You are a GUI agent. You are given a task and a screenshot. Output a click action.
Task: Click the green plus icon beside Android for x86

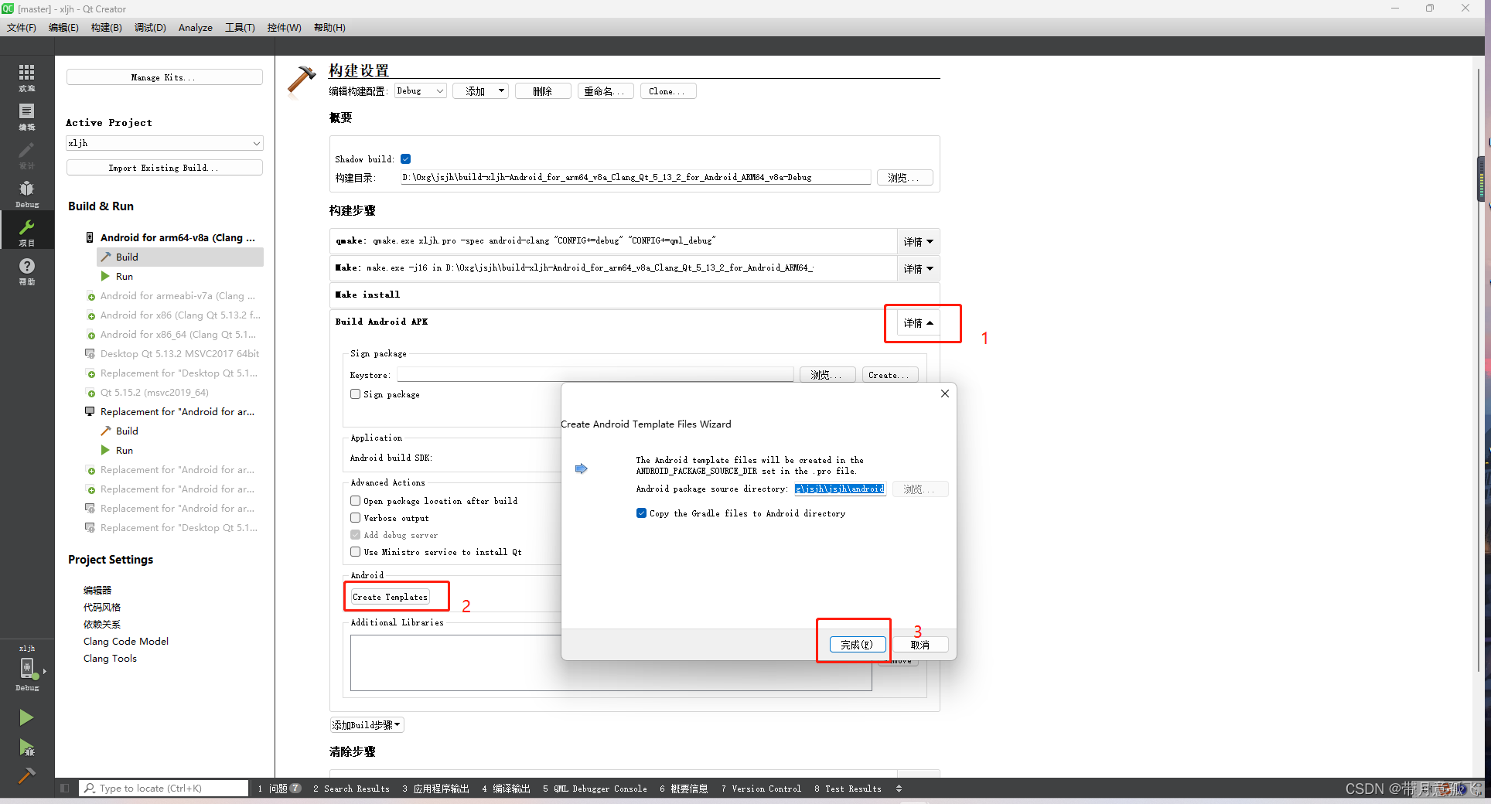click(91, 316)
